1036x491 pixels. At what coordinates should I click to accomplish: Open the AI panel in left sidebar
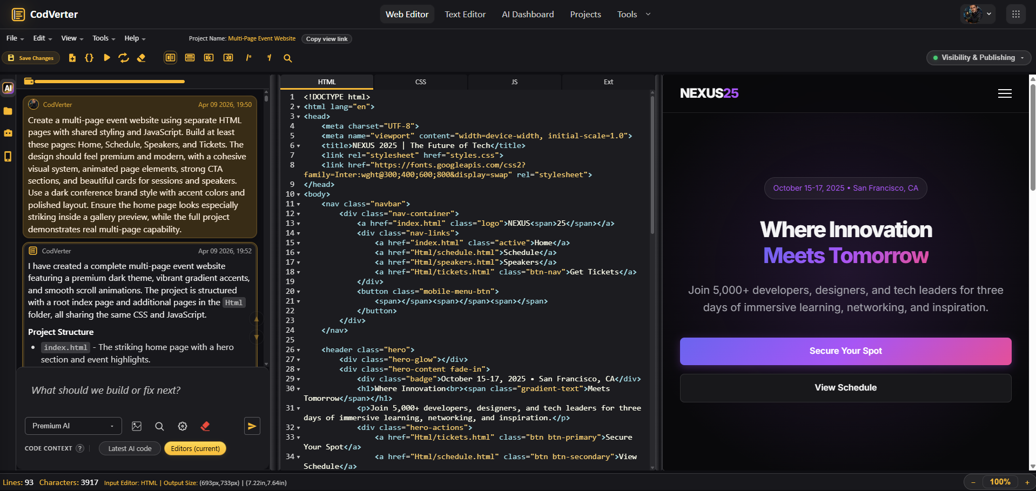tap(8, 88)
